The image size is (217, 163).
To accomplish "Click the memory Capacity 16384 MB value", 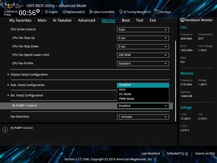I will tap(186, 96).
